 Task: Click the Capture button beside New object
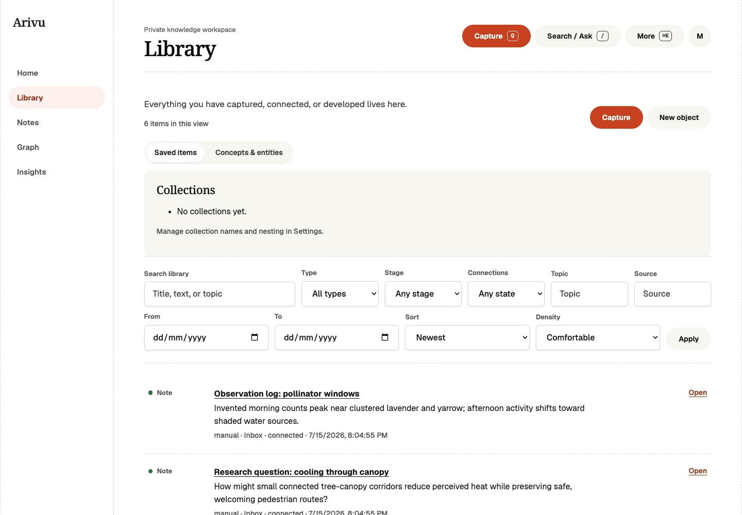pos(616,117)
